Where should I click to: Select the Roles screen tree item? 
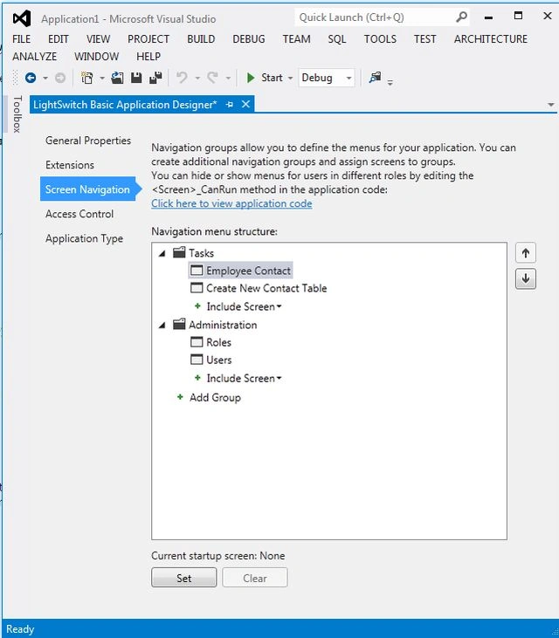coord(210,342)
